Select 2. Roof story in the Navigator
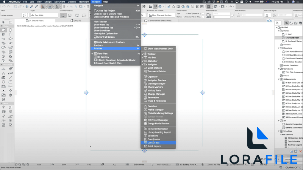The height and width of the screenshot is (170, 303). pyautogui.click(x=288, y=34)
